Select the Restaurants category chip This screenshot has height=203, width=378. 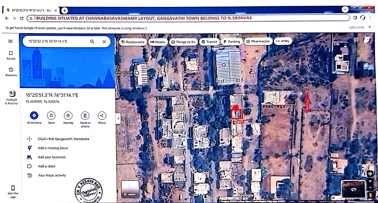[x=133, y=42]
